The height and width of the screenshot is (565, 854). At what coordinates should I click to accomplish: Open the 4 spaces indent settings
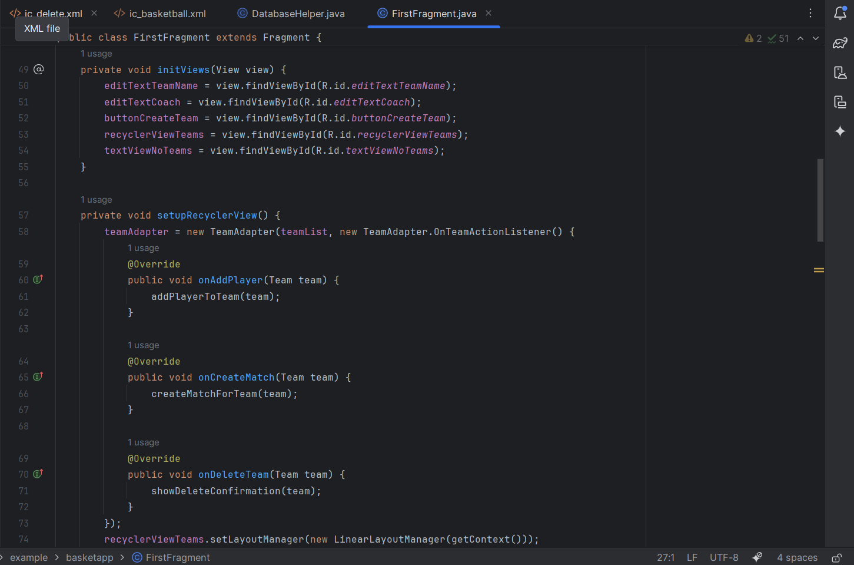[797, 557]
